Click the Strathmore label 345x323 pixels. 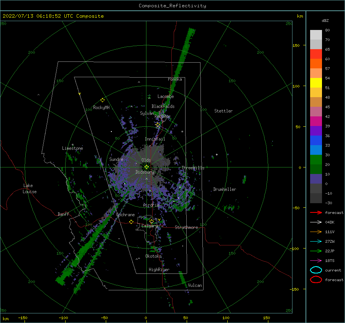point(186,227)
